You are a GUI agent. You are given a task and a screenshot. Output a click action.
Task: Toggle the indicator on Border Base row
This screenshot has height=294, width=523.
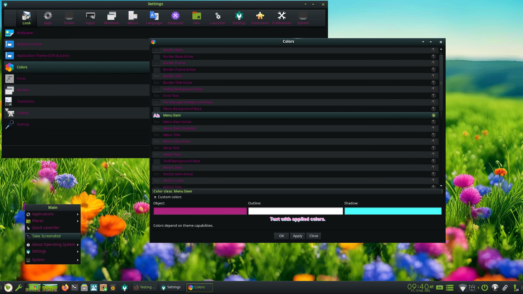[433, 50]
